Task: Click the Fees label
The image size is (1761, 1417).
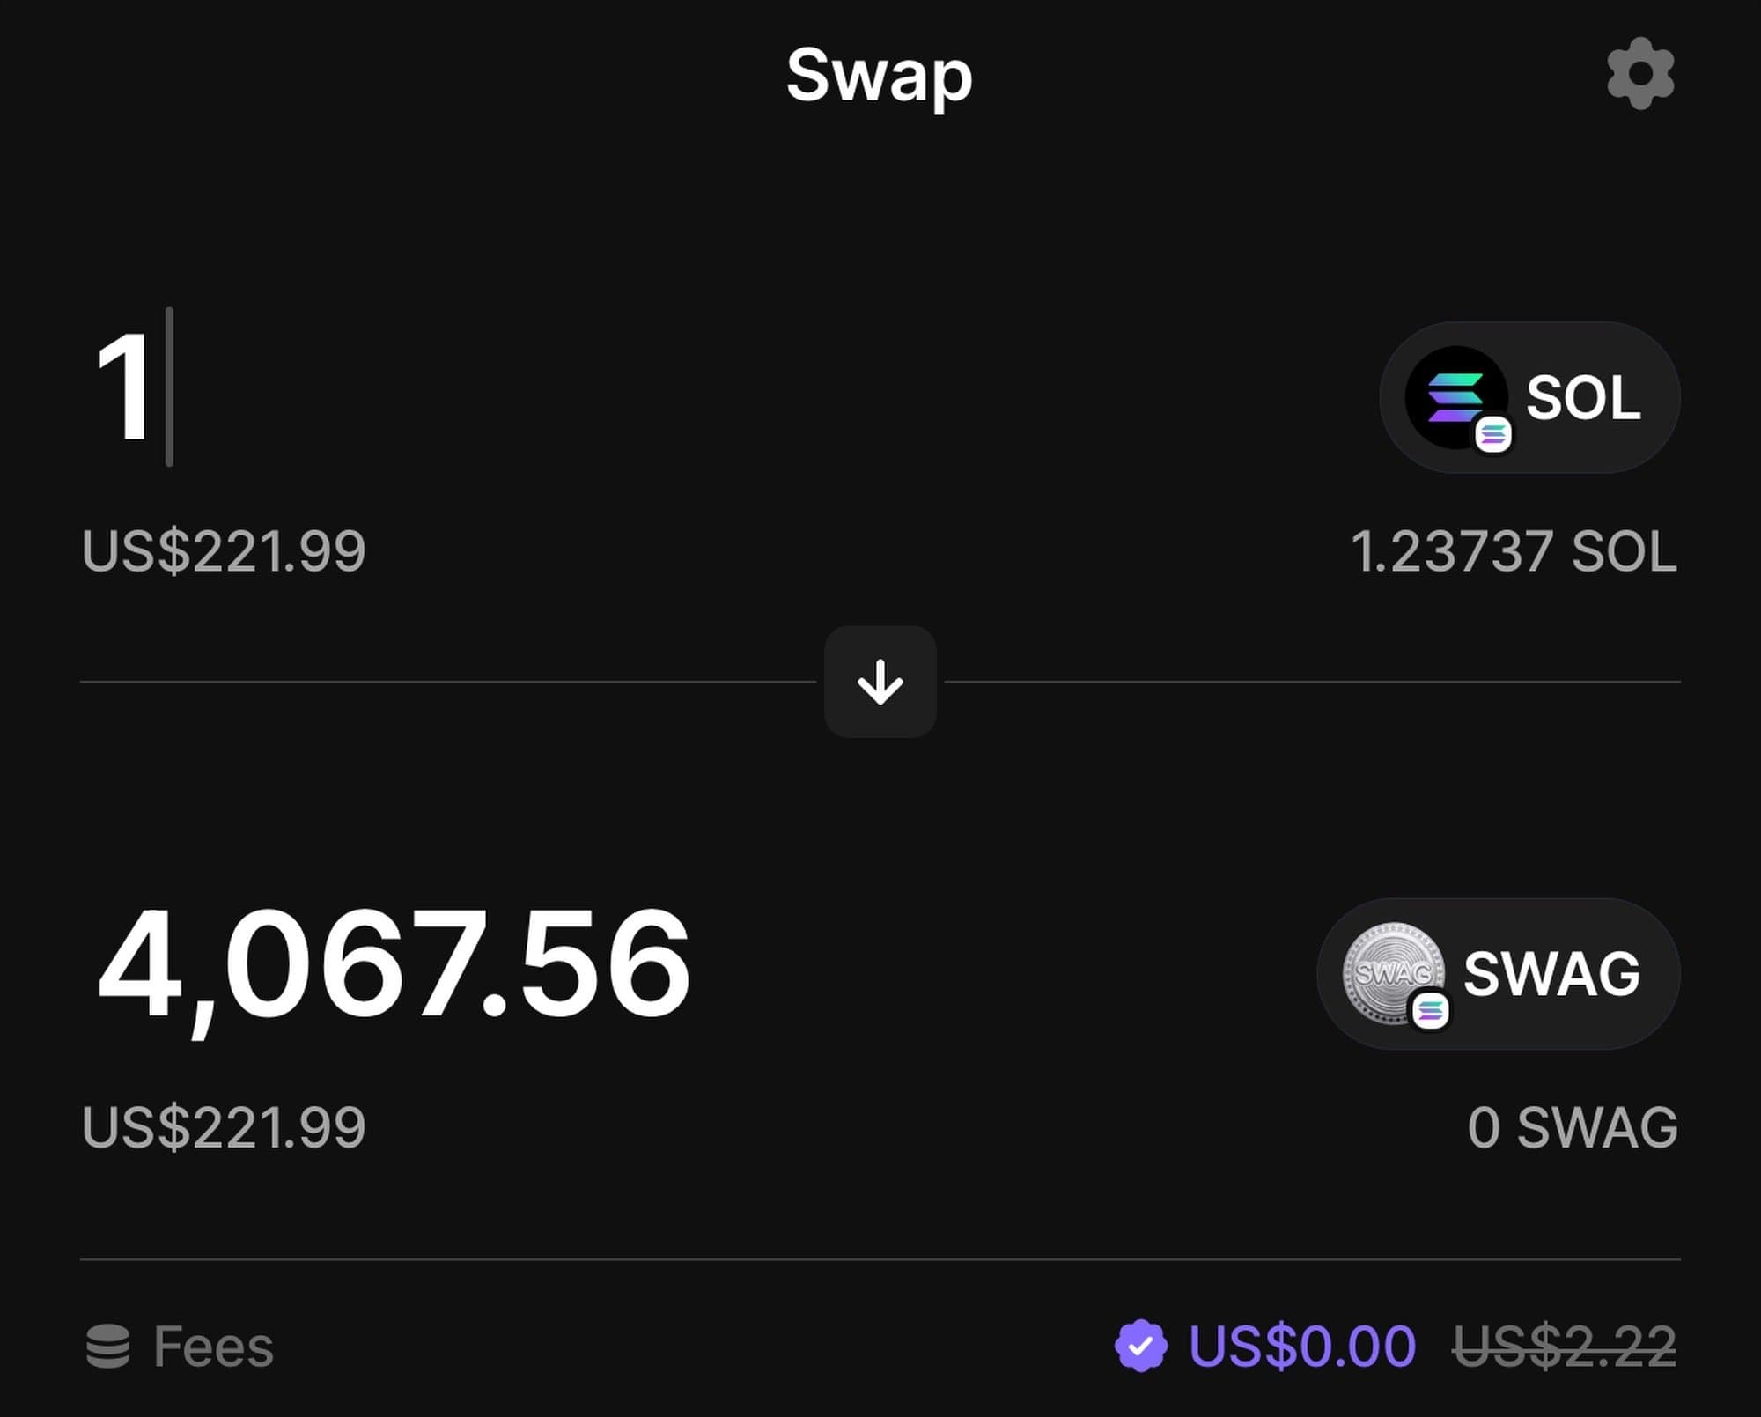Action: click(x=213, y=1347)
